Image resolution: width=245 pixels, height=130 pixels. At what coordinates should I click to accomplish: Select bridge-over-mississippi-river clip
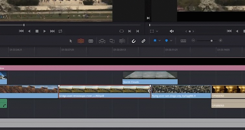tap(104, 92)
